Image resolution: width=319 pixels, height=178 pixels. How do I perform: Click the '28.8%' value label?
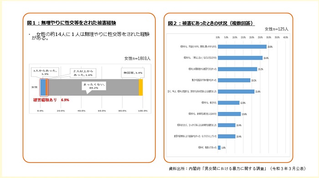click(270, 47)
